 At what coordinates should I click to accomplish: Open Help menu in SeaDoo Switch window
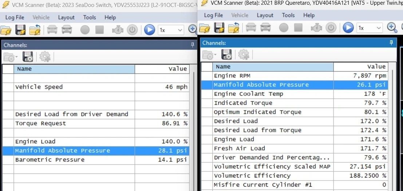(110, 17)
